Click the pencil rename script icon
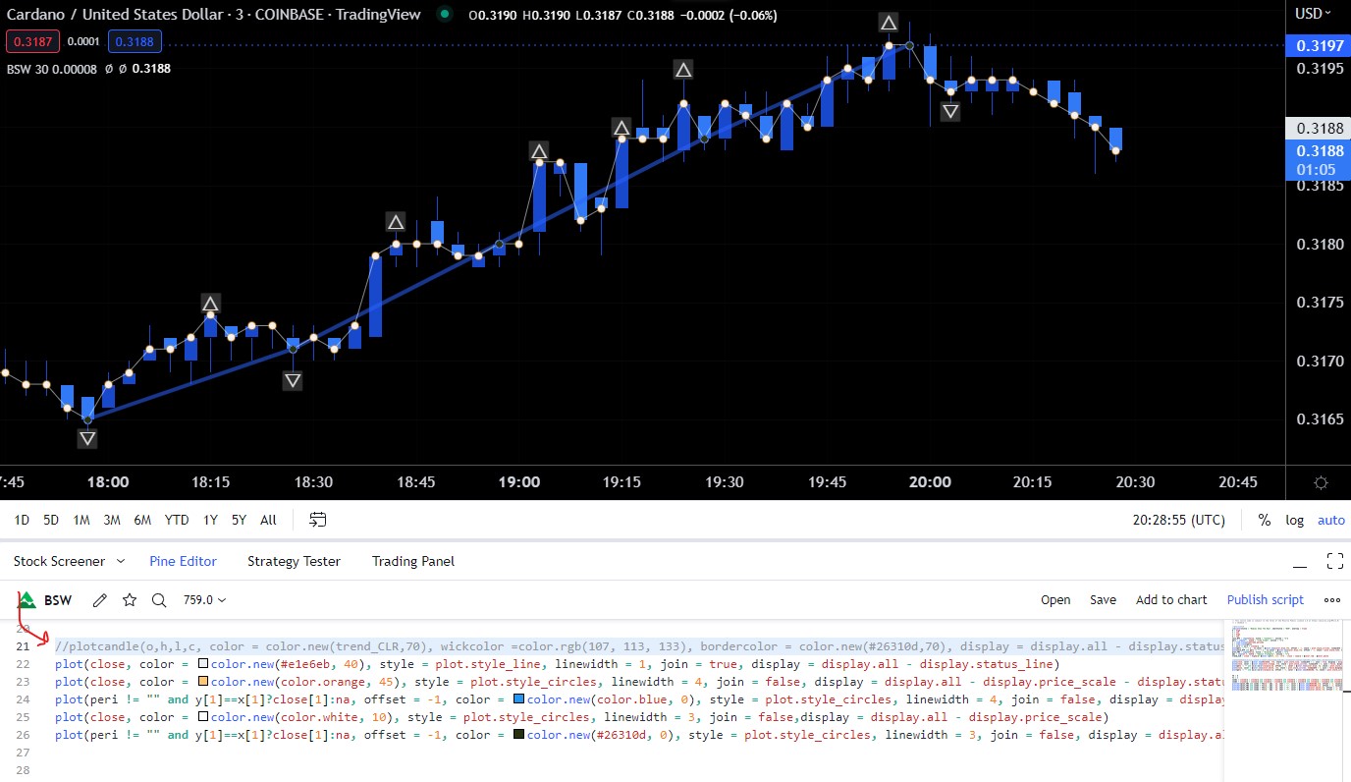Screen dimensions: 1351x782 (x=99, y=600)
